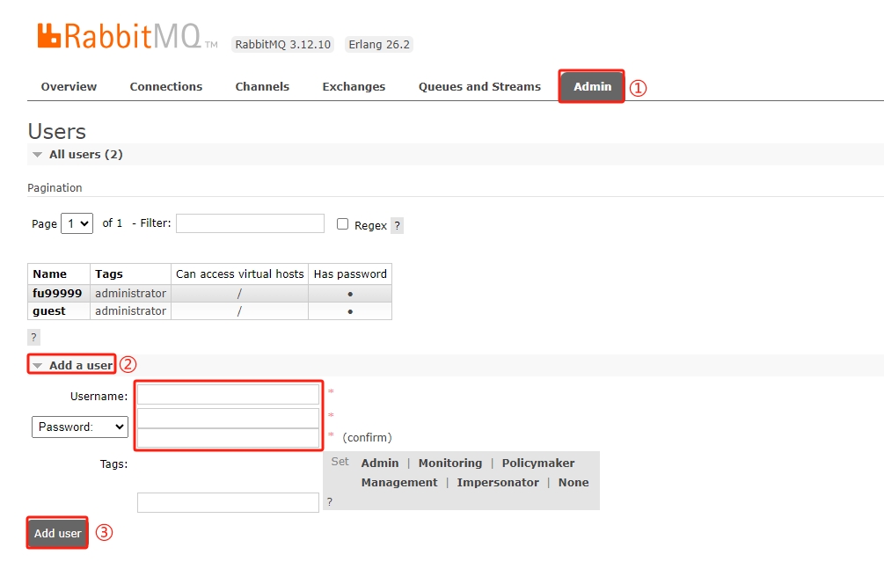Open the Page number dropdown
Screen dimensions: 884x562
[x=77, y=223]
